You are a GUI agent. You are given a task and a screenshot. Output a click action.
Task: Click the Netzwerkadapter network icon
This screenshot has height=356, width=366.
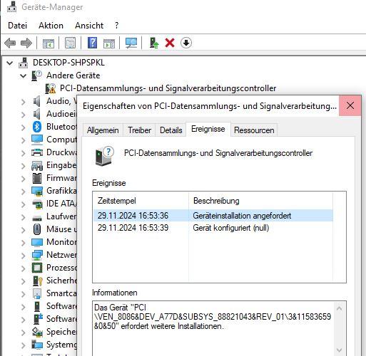pyautogui.click(x=37, y=255)
